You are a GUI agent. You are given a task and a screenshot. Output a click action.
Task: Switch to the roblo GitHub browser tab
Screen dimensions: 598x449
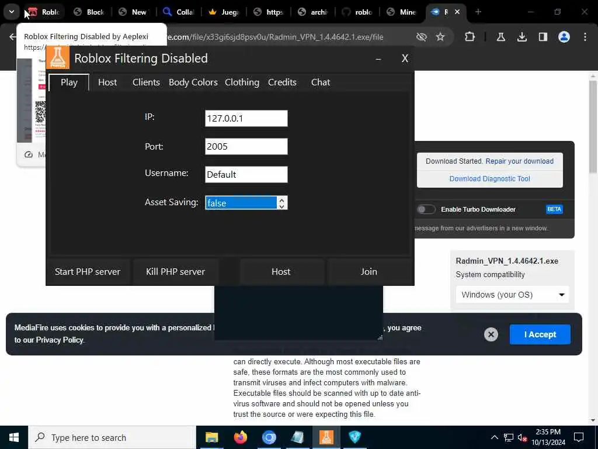point(357,12)
